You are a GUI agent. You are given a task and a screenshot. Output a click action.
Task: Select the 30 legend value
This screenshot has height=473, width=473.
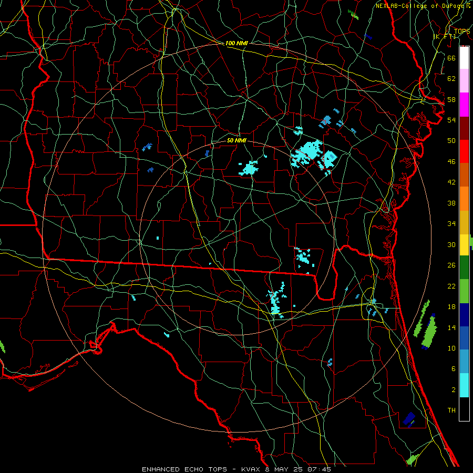[x=451, y=244]
